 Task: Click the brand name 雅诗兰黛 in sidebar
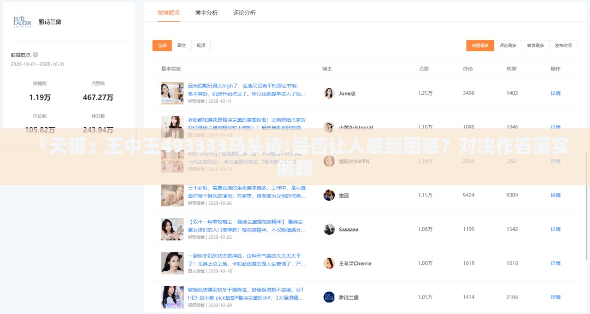[x=50, y=22]
